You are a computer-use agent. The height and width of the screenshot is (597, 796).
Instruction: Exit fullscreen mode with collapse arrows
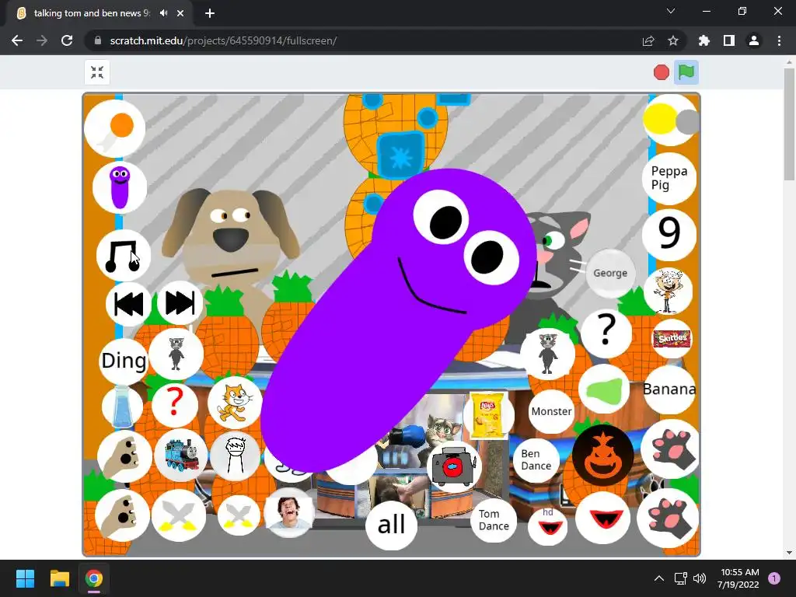click(x=97, y=72)
